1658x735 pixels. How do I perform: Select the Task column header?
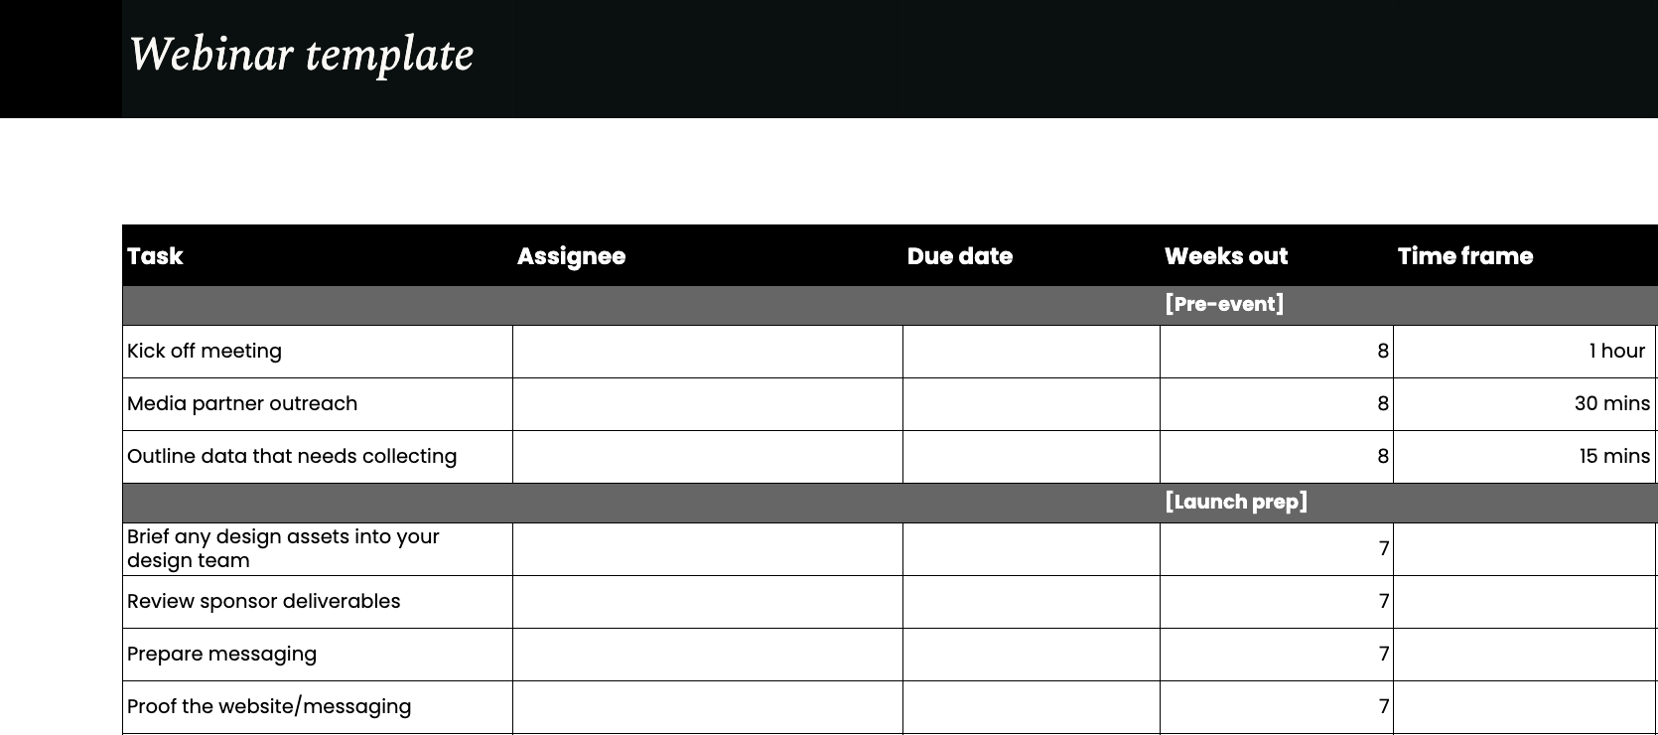tap(155, 256)
